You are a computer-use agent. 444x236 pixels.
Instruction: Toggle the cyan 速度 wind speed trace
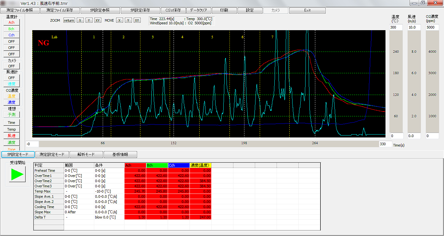(x=11, y=84)
